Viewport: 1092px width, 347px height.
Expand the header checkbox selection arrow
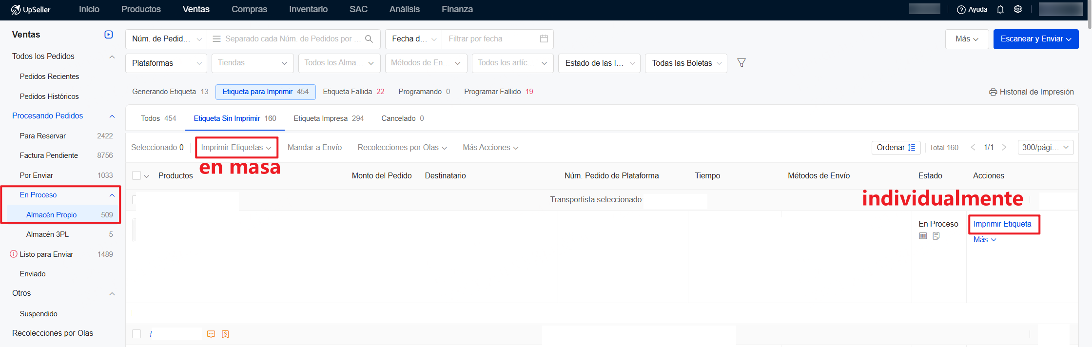(146, 176)
